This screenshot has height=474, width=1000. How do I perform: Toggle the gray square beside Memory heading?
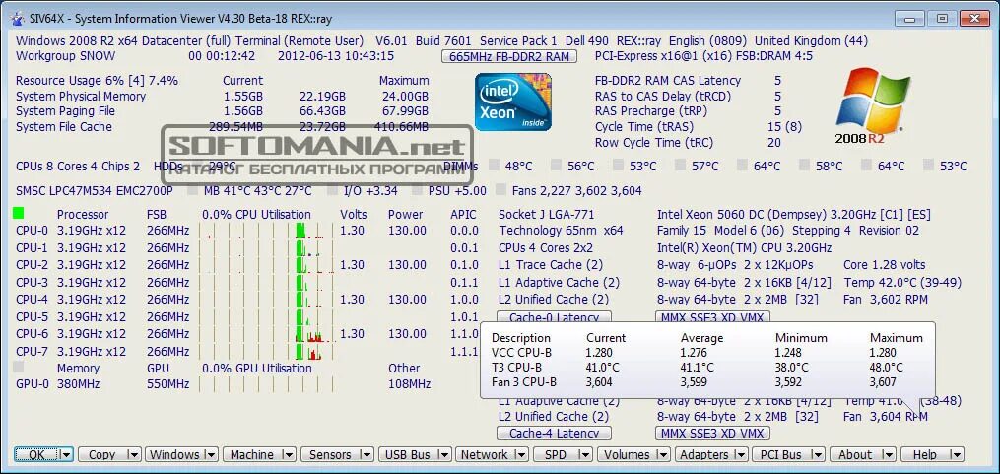(18, 367)
